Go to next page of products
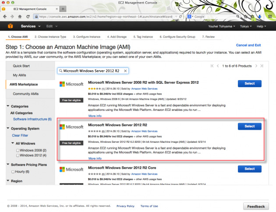The width and height of the screenshot is (276, 212). coord(256,66)
